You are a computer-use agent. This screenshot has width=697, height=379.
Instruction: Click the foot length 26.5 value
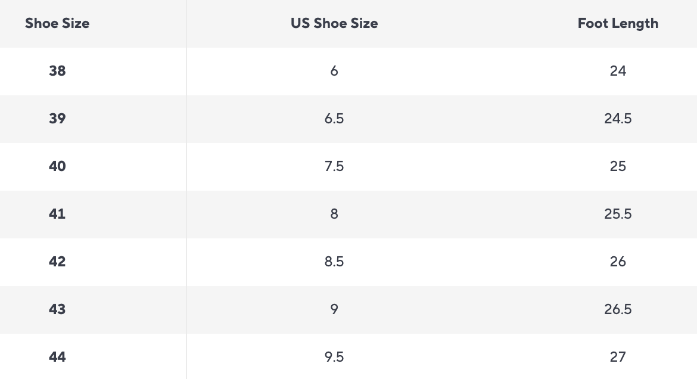(618, 309)
